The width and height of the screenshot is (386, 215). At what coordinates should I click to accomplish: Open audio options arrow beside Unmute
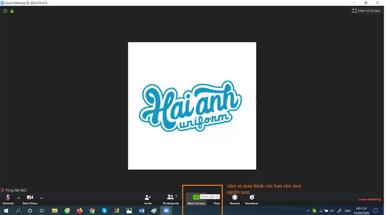(x=18, y=198)
